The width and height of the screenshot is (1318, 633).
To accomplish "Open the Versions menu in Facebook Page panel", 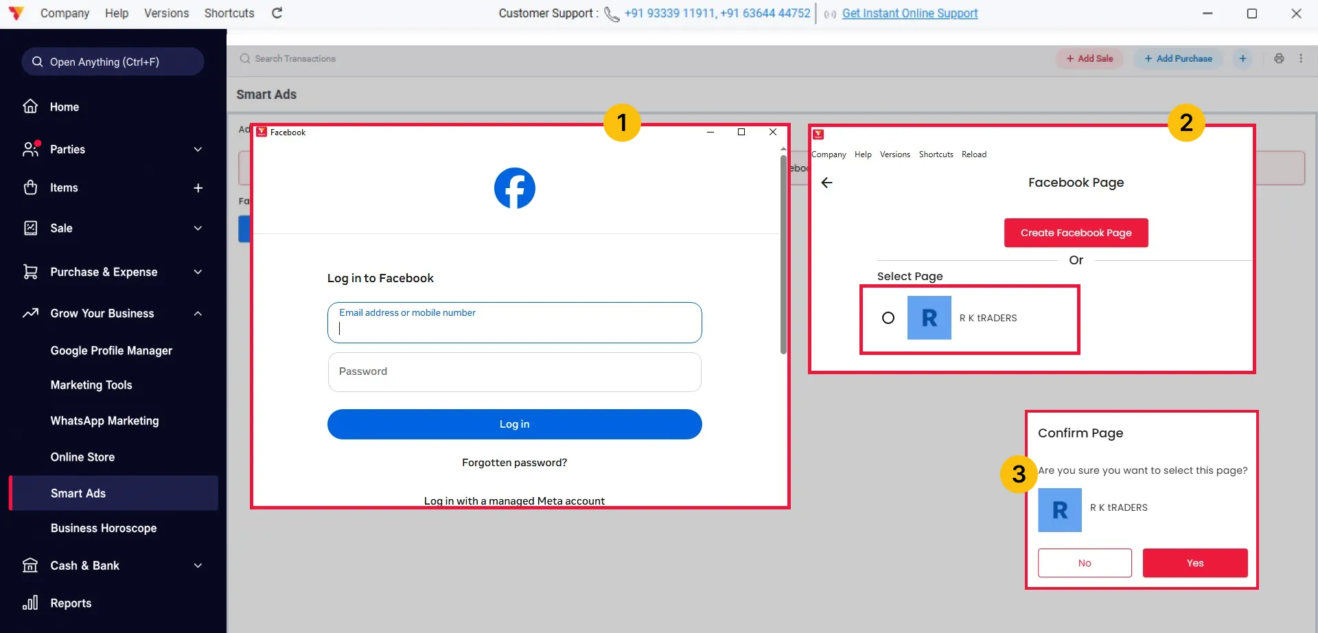I will [894, 154].
